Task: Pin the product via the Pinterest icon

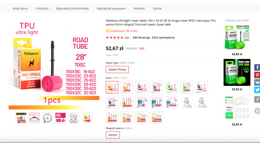Action: click(x=257, y=75)
